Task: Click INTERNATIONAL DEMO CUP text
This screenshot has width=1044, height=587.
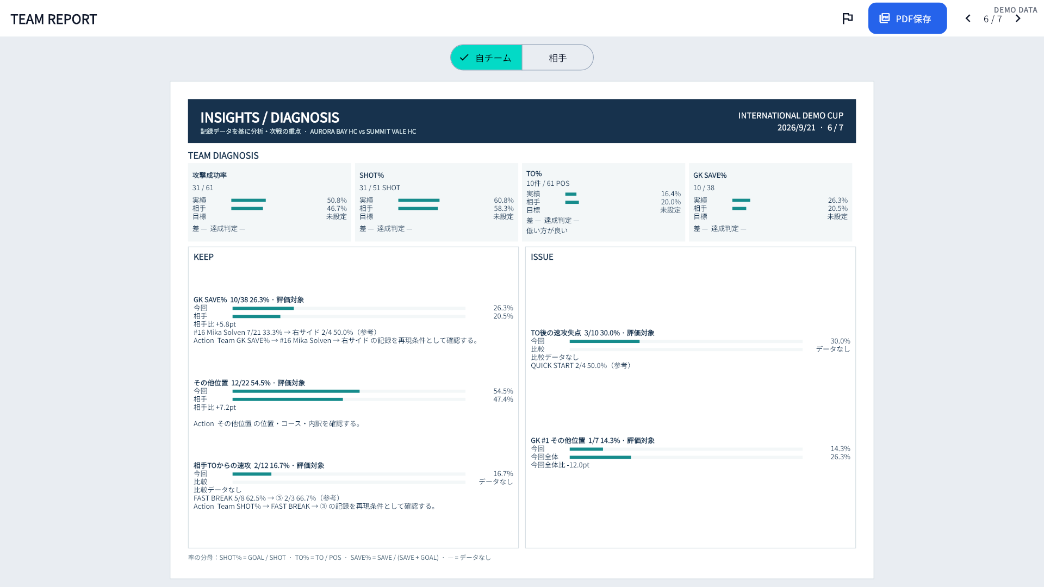Action: [x=791, y=115]
